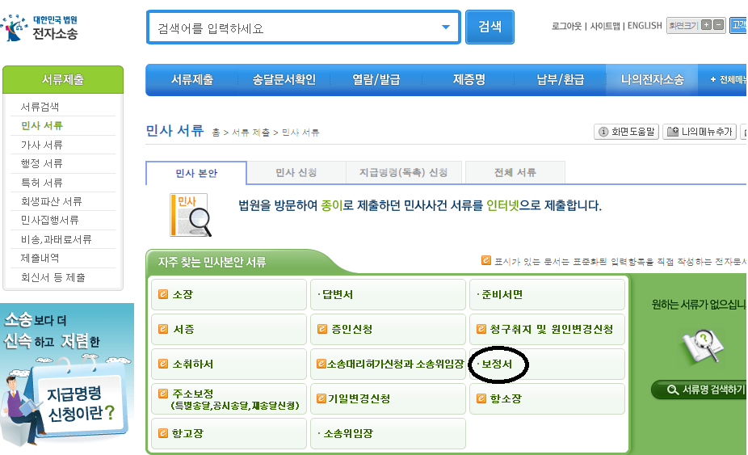Switch to the 전체 서류 tab
Image resolution: width=748 pixels, height=455 pixels.
(x=515, y=172)
